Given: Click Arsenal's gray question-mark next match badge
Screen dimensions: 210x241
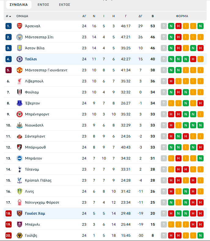Looking at the screenshot, I should 164,26.
